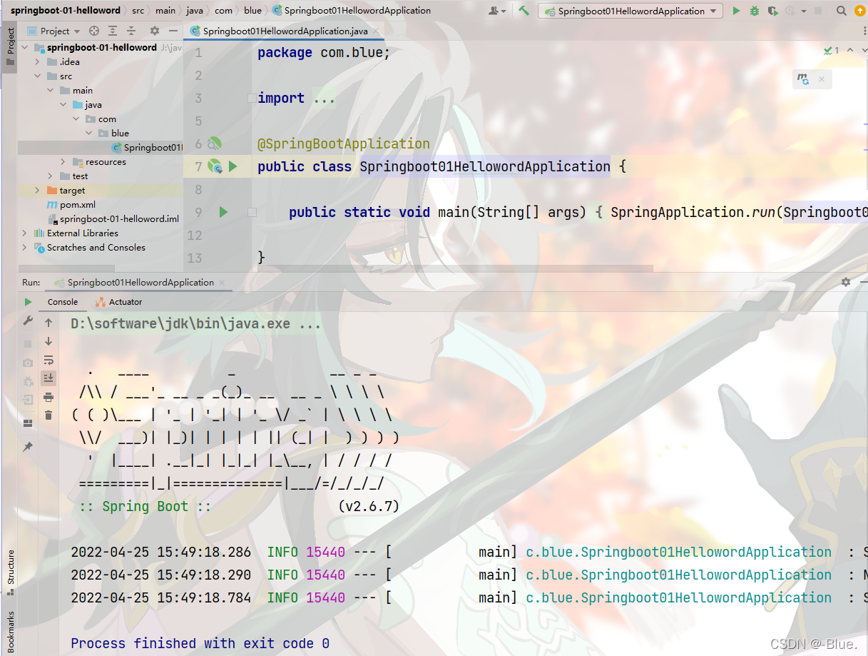Open the Console tab in Run panel

pos(63,302)
